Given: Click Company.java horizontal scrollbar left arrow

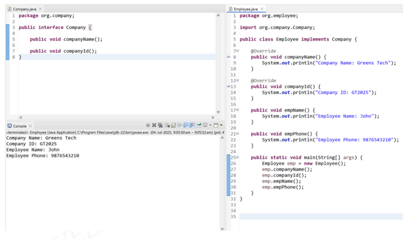Looking at the screenshot, I should tap(21, 117).
